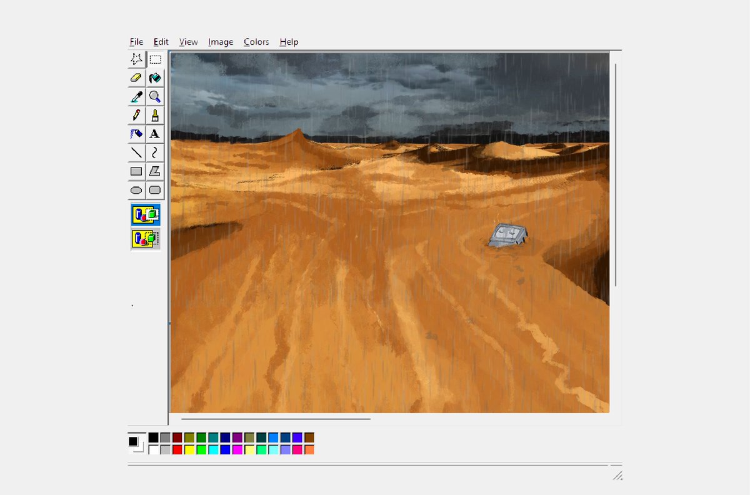Open the Edit menu
Viewport: 750px width, 495px height.
(161, 42)
